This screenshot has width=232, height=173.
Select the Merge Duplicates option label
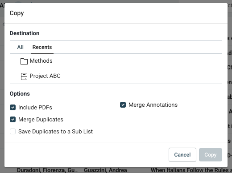pos(41,120)
